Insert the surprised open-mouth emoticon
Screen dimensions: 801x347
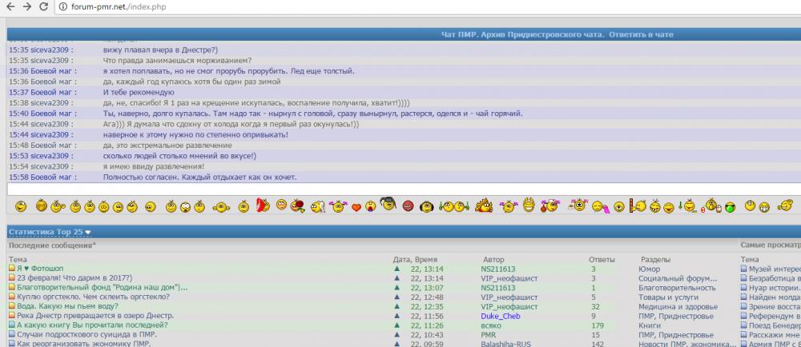(x=186, y=206)
